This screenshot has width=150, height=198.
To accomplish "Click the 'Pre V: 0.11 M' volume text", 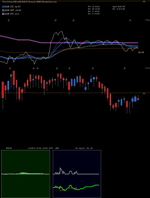I will 118,9.
